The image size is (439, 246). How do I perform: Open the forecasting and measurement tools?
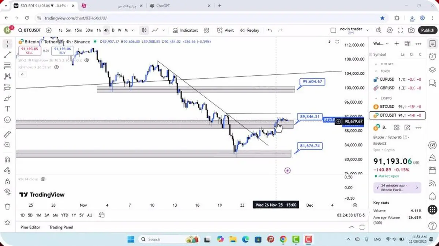click(7, 87)
